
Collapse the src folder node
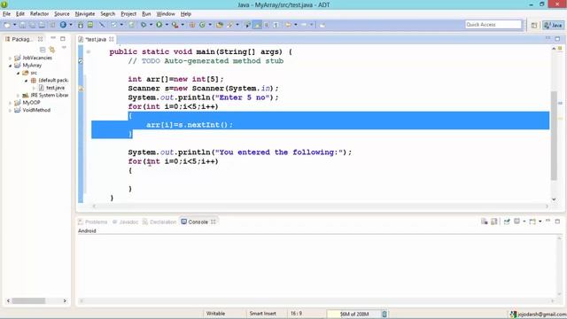(18, 73)
